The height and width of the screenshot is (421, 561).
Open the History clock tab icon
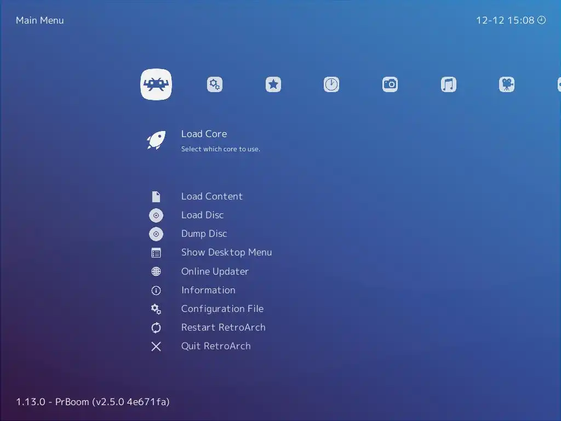(x=331, y=84)
